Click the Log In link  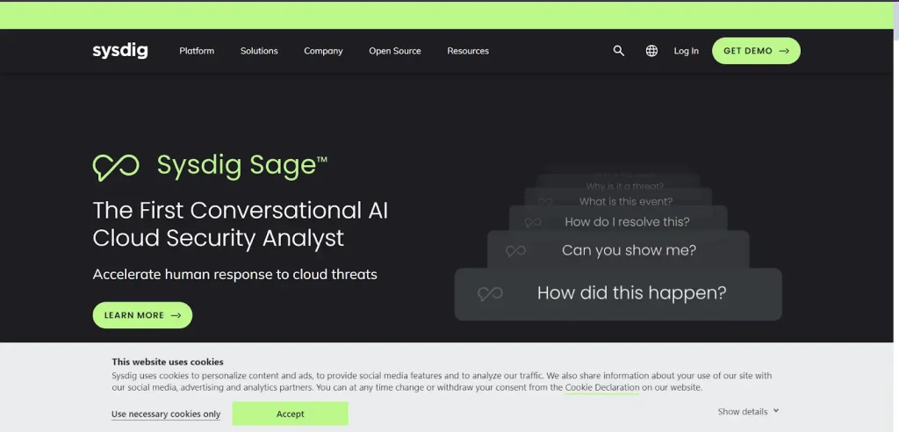pos(687,51)
